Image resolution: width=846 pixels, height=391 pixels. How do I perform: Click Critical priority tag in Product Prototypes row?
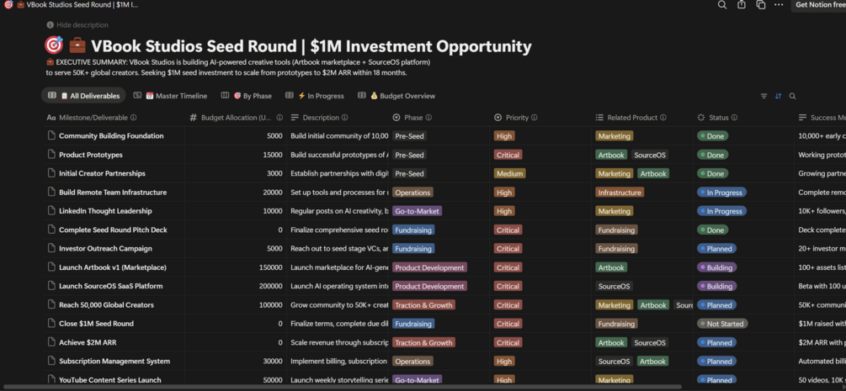coord(508,155)
